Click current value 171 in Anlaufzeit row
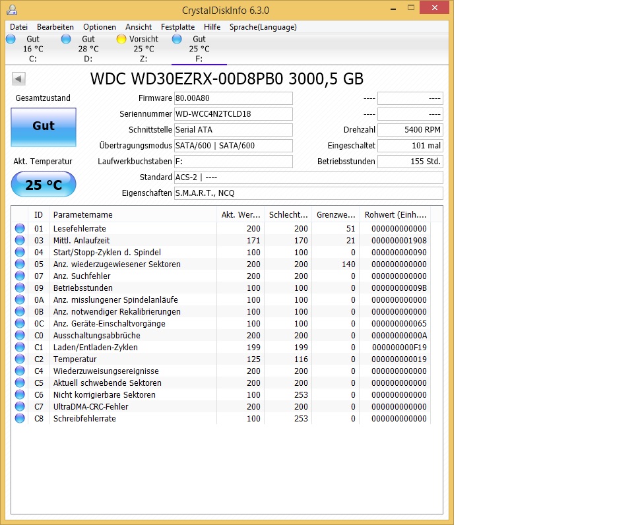The image size is (638, 525). coord(253,240)
